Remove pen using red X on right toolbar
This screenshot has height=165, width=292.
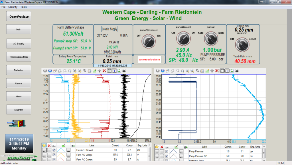(x=217, y=71)
